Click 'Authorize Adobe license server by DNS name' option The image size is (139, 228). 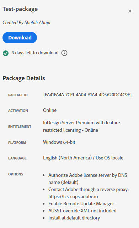[x=87, y=179]
